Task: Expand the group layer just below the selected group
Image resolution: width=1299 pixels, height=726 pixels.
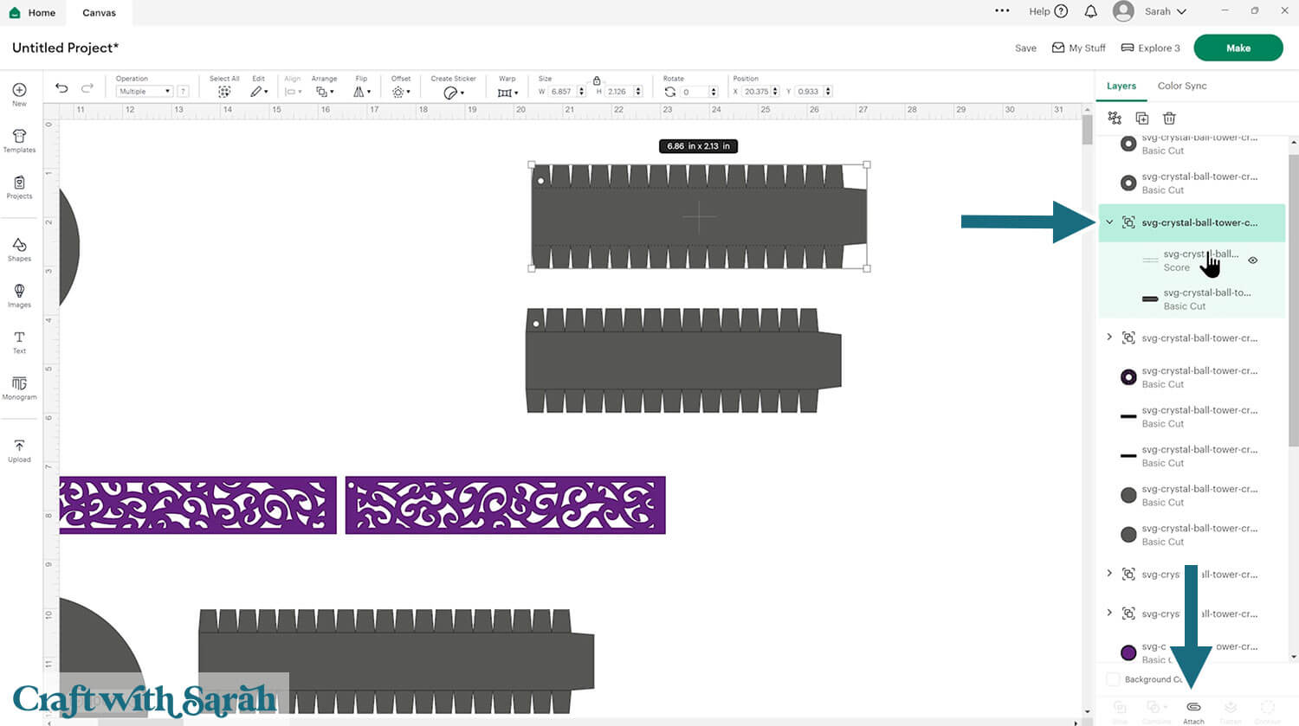Action: [1109, 337]
